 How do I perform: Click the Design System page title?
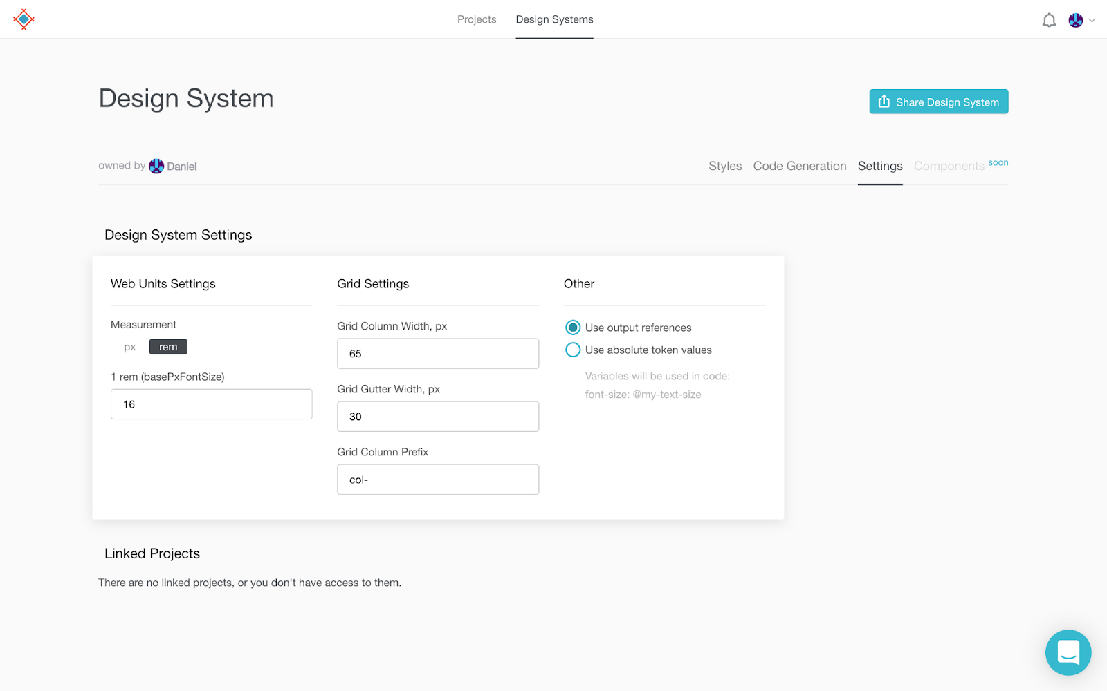(x=186, y=98)
